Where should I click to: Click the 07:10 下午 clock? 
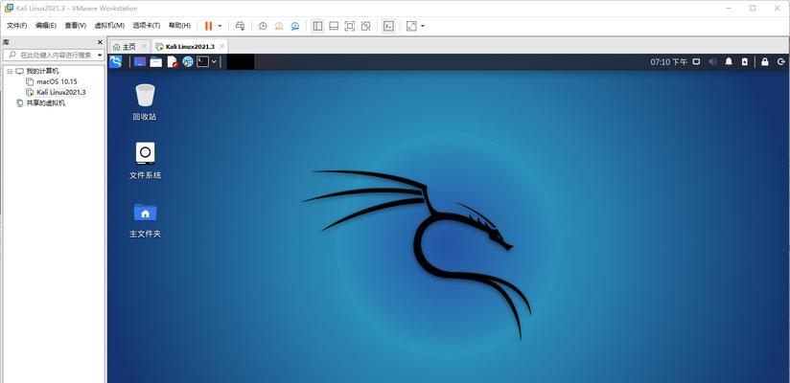click(668, 62)
